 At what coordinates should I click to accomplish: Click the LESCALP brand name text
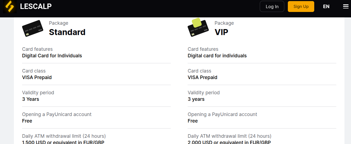36,6
